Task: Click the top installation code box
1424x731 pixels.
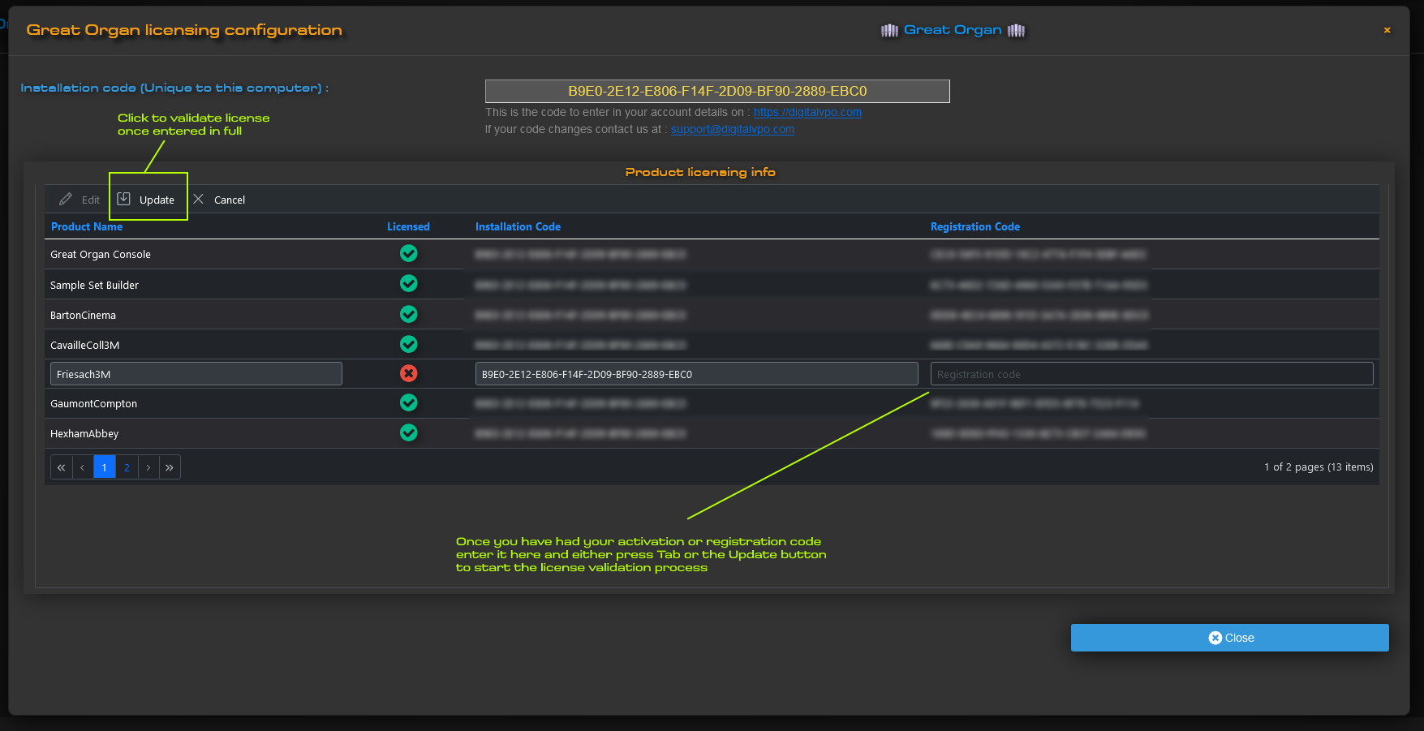Action: click(x=717, y=91)
